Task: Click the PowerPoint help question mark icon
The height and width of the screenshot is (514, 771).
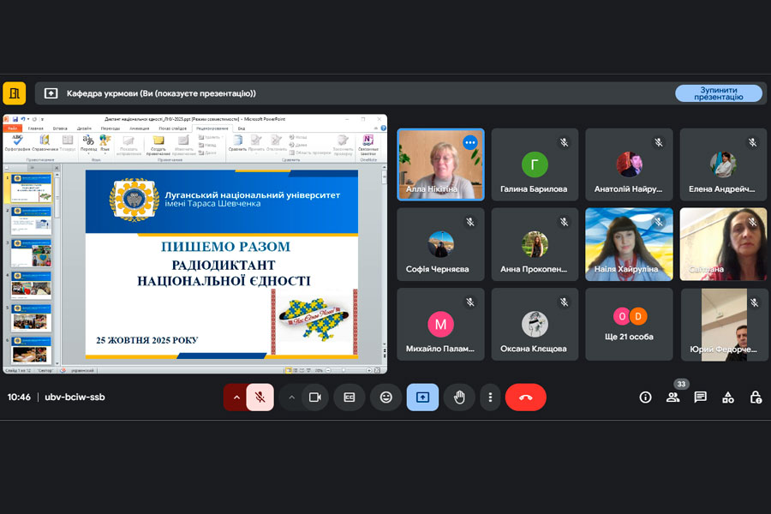Action: click(x=383, y=128)
